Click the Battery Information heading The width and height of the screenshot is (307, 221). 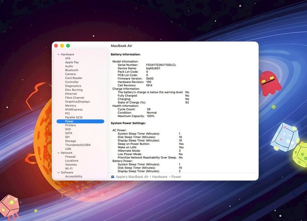(126, 54)
